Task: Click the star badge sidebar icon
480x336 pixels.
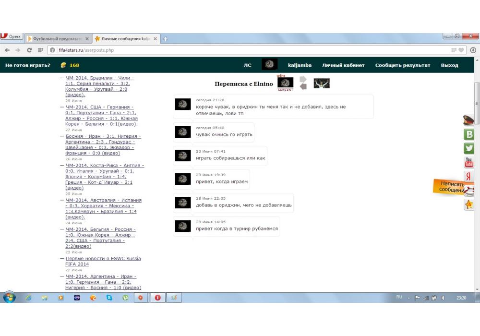Action: tap(469, 205)
